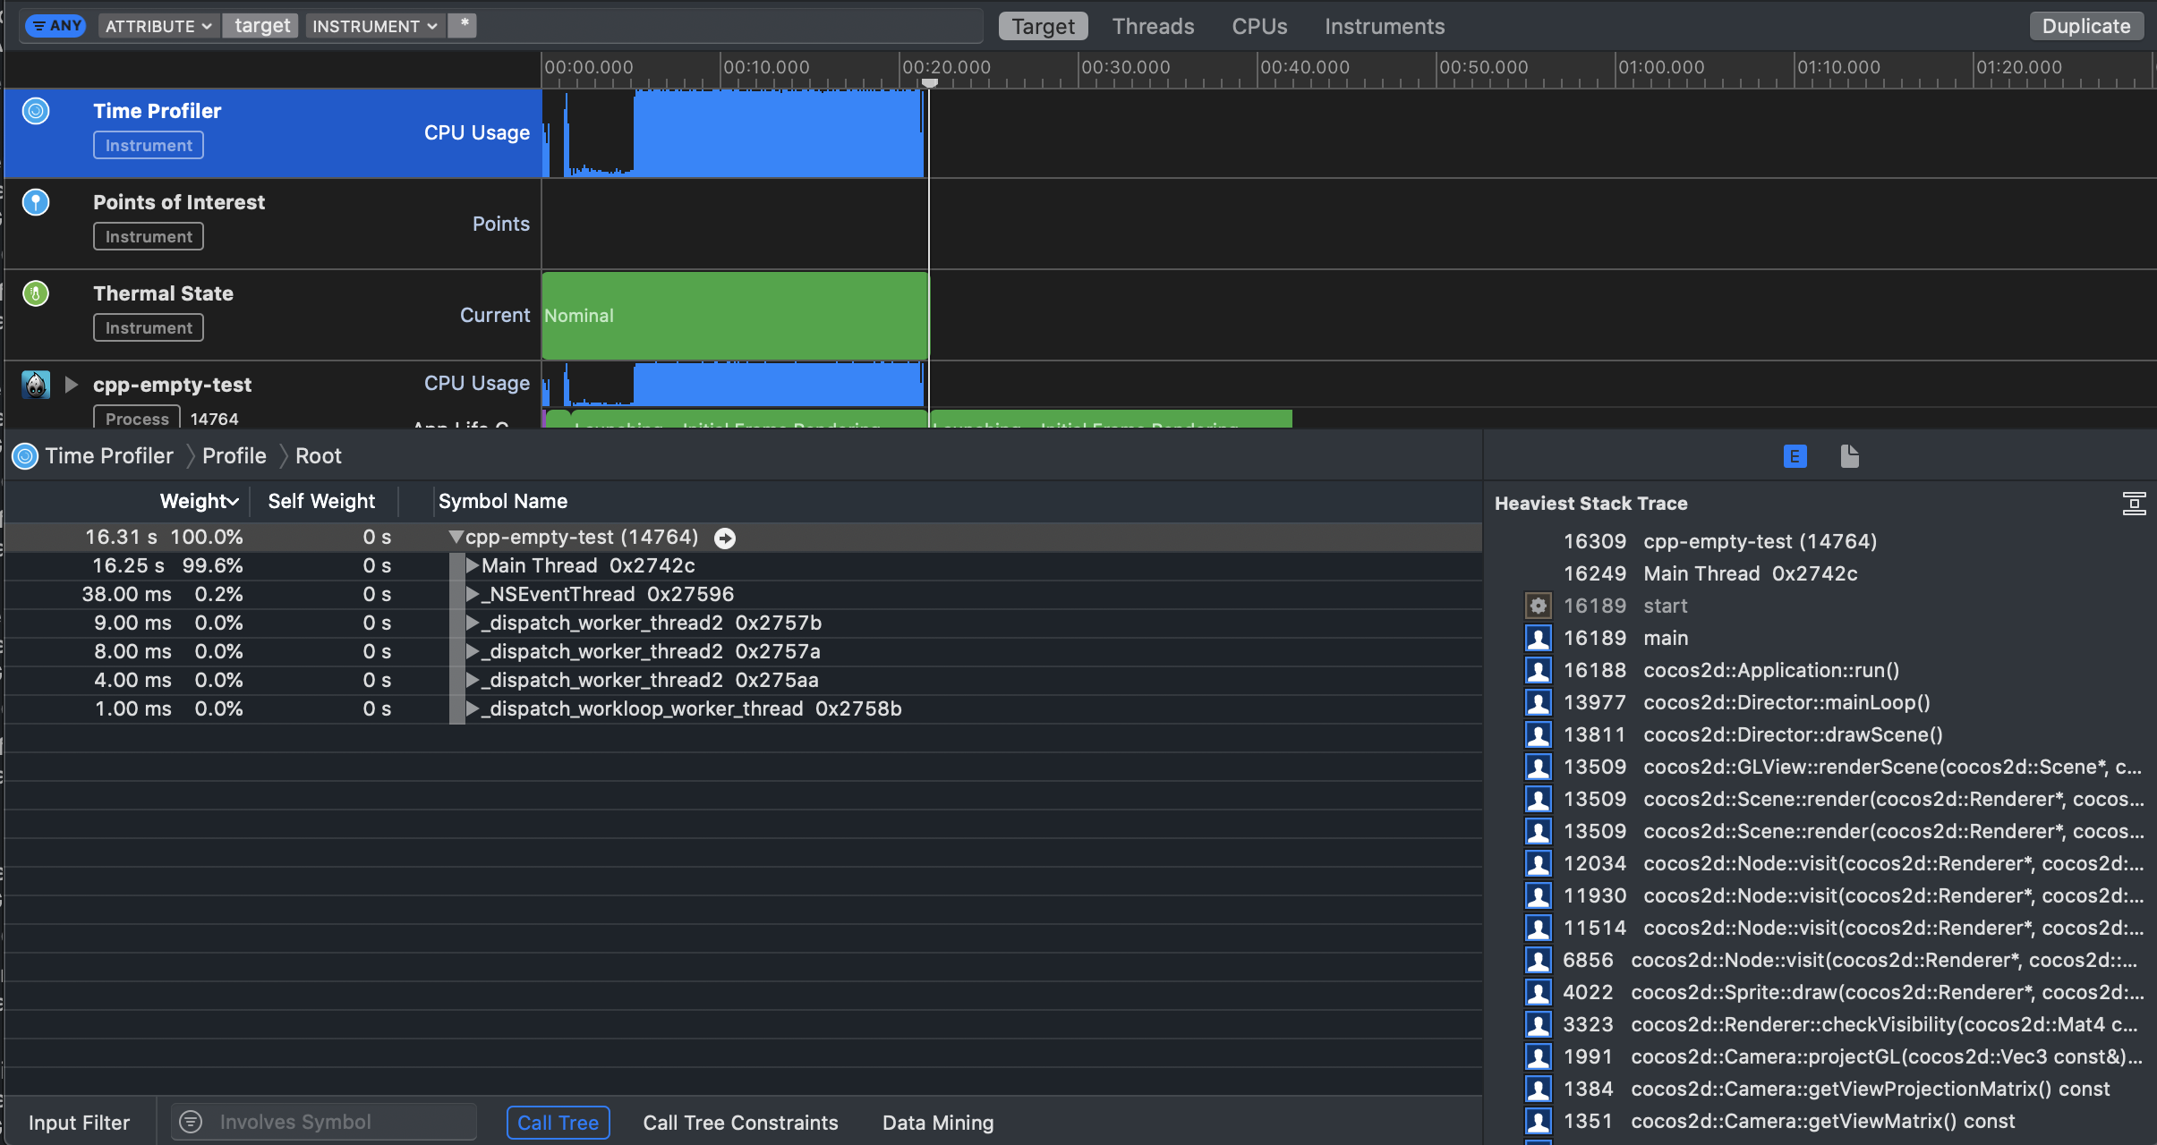This screenshot has width=2157, height=1145.
Task: Click the focus arrow beside cpp-empty-test symbol
Action: [x=725, y=538]
